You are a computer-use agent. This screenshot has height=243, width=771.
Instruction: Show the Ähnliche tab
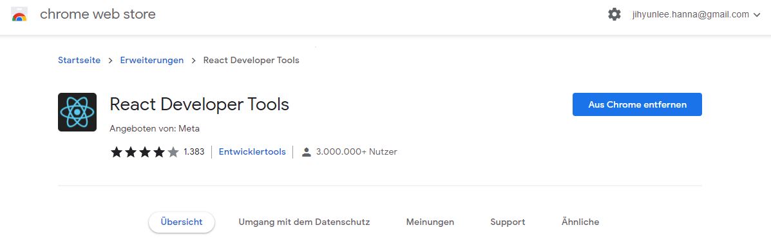tap(580, 222)
